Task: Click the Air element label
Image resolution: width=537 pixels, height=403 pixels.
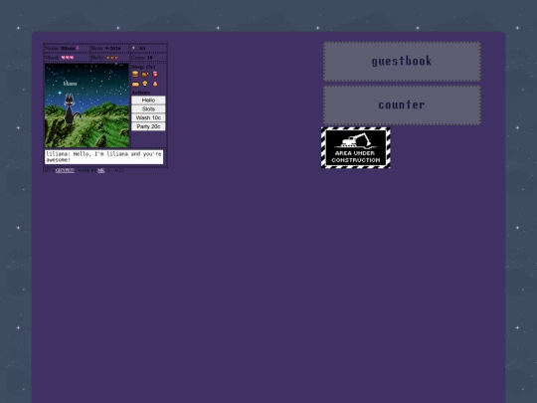Action: tap(142, 49)
